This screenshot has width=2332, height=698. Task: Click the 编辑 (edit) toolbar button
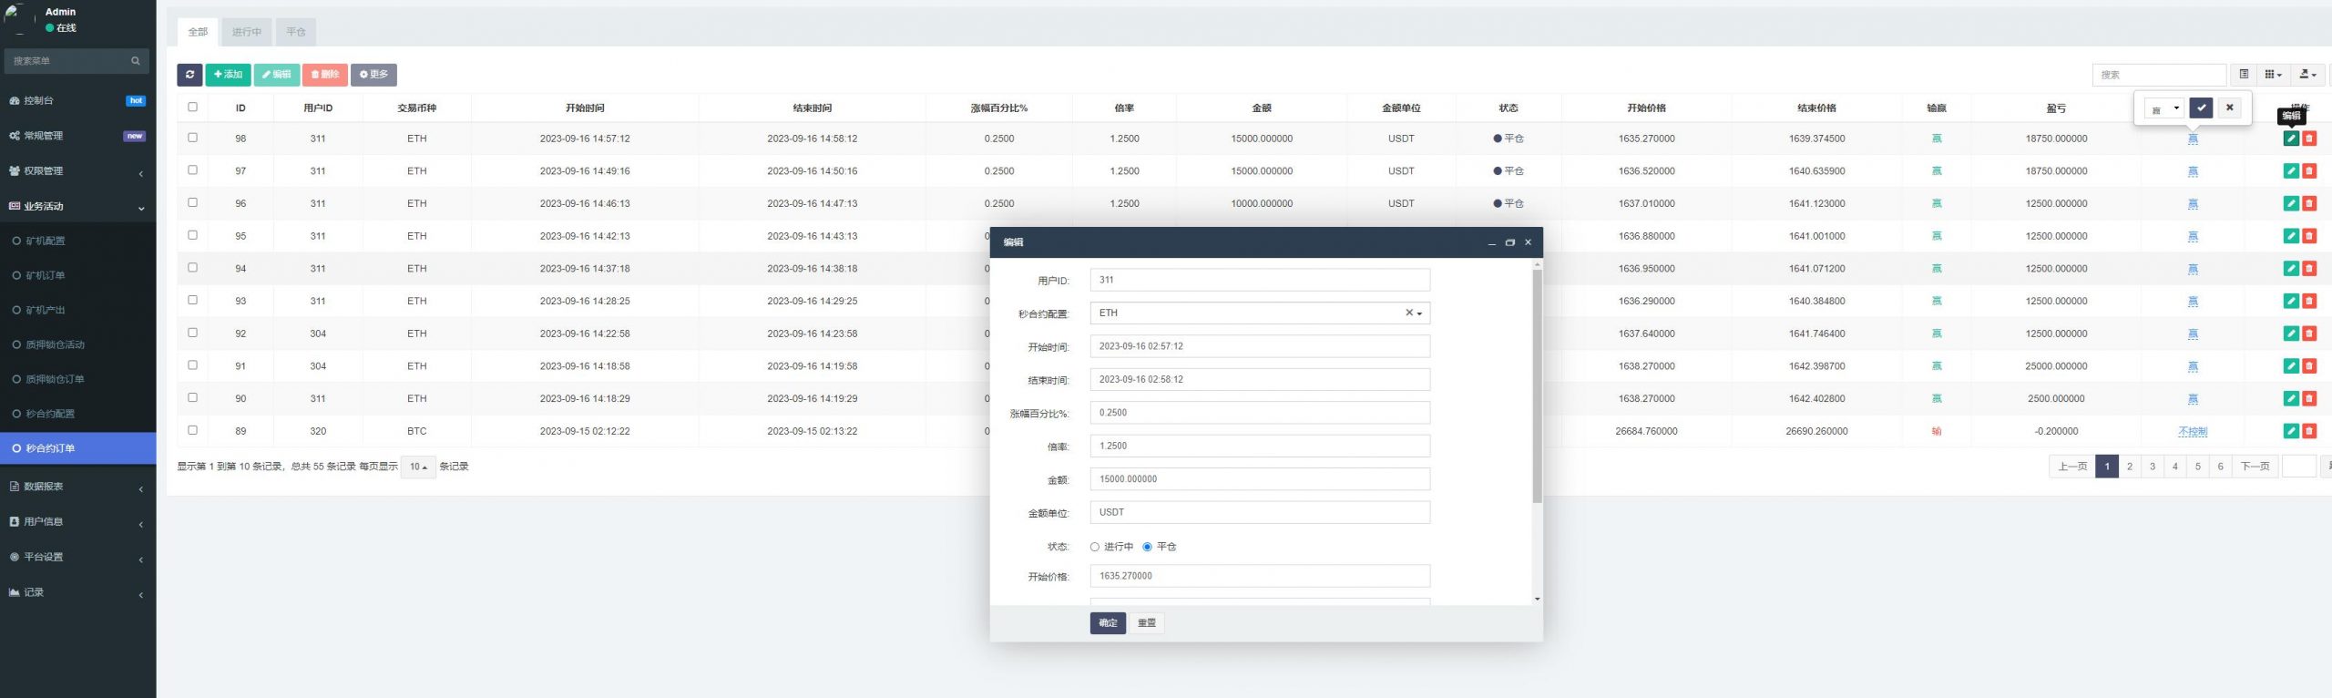[x=276, y=75]
